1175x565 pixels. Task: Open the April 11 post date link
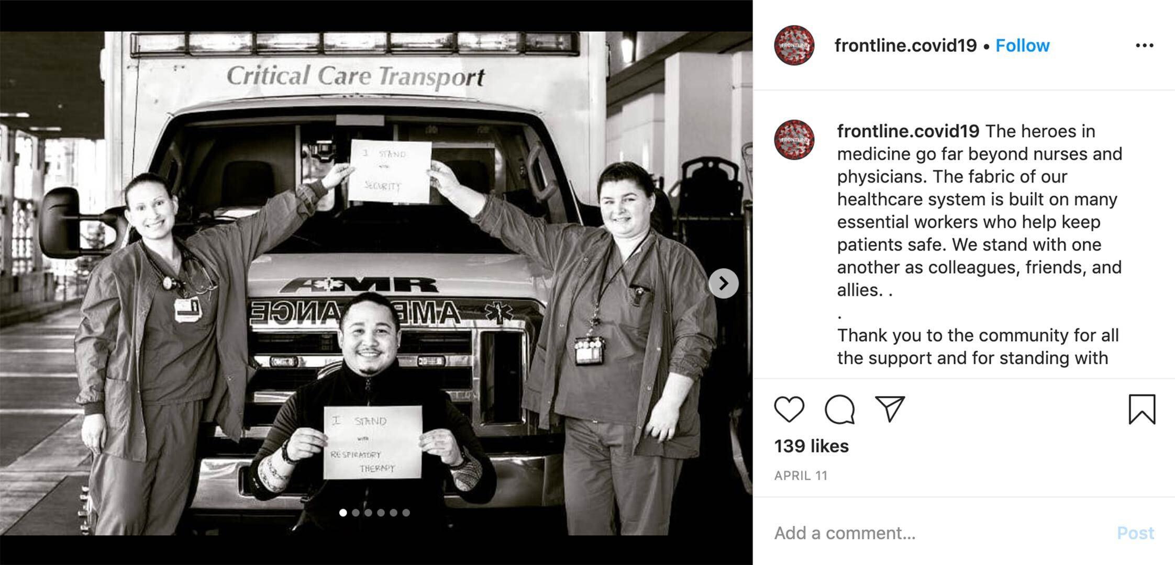coord(801,476)
